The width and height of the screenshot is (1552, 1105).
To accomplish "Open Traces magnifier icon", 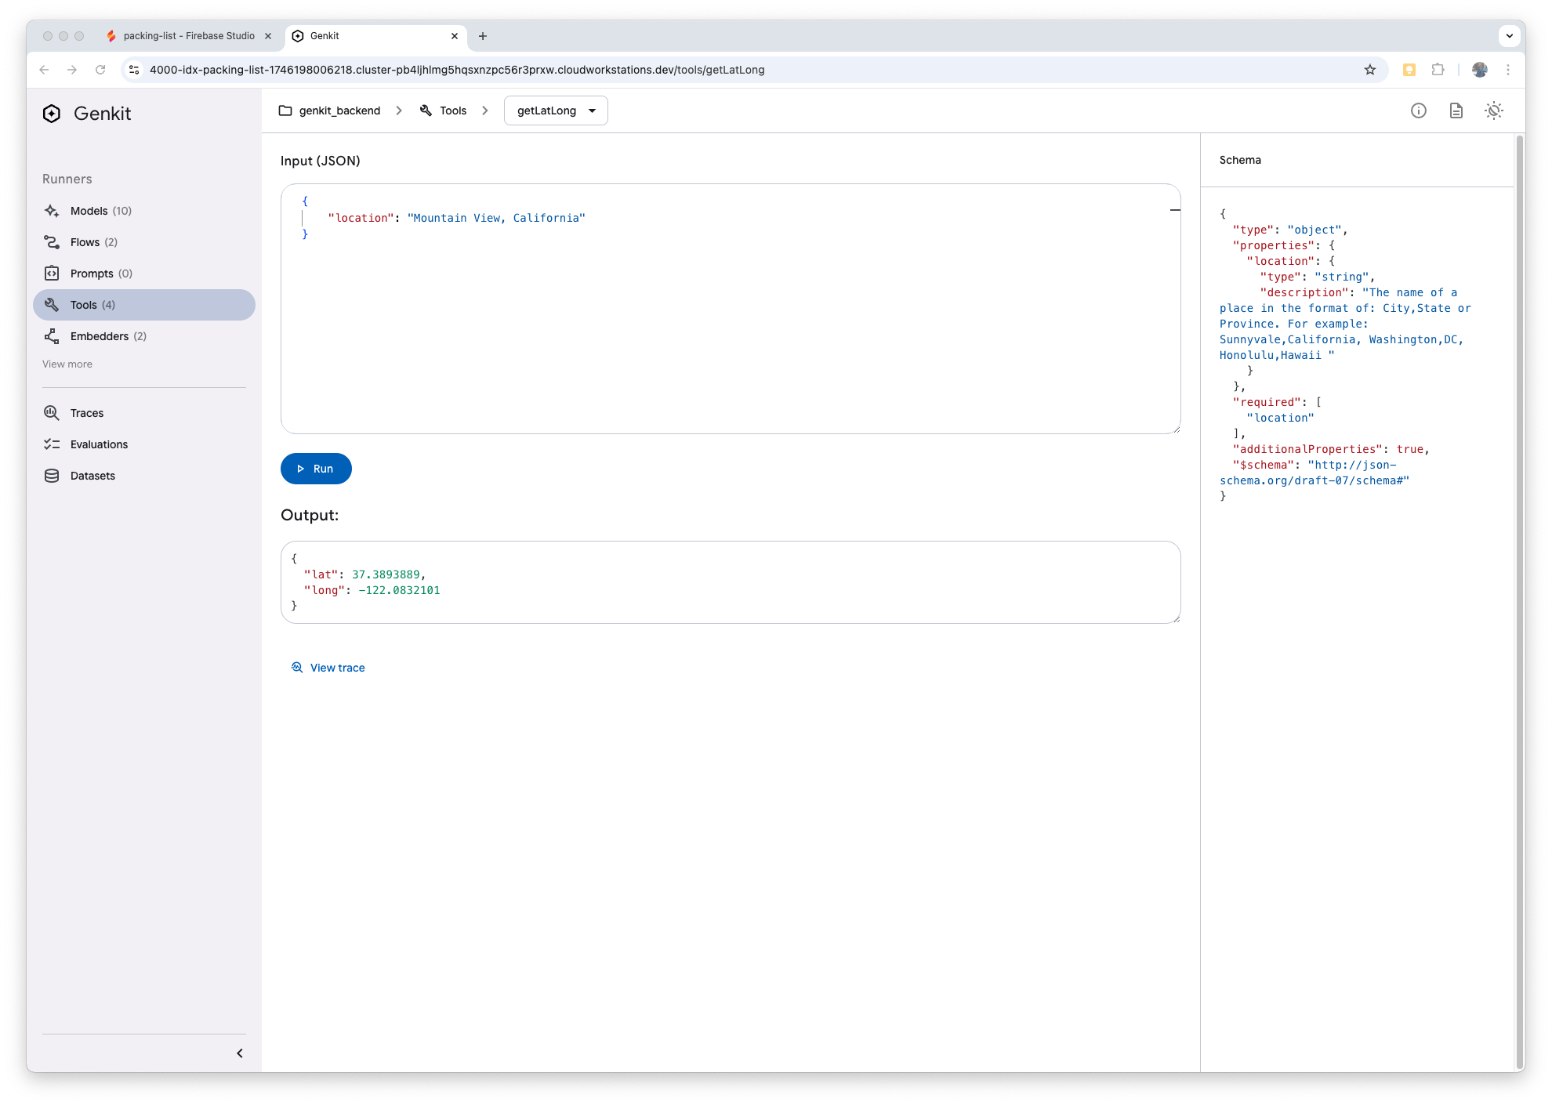I will 52,413.
